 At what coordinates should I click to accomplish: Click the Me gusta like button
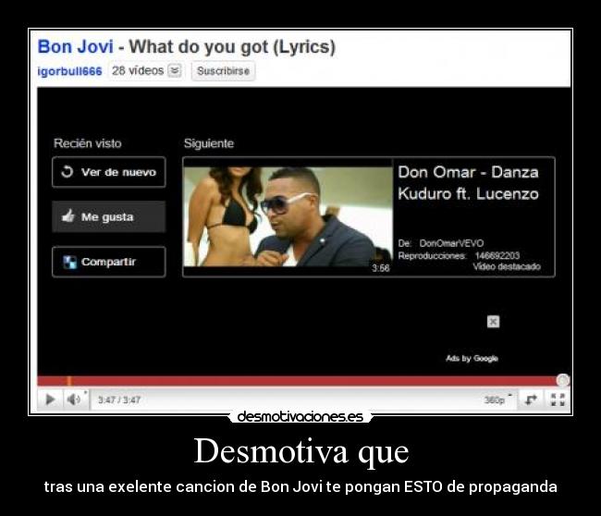point(109,217)
